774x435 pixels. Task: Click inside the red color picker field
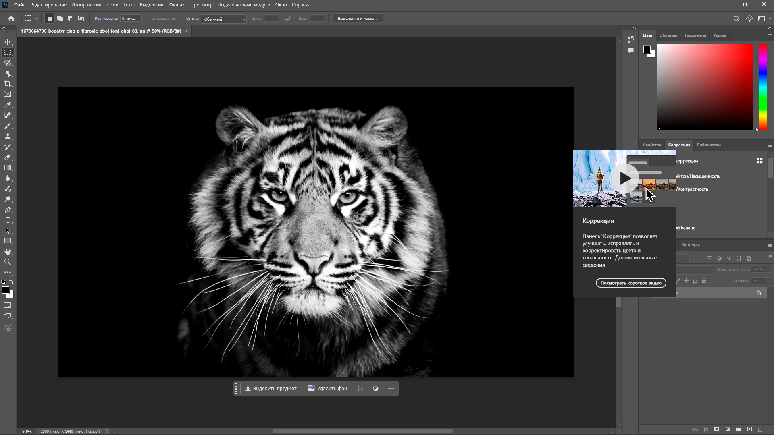(x=705, y=87)
